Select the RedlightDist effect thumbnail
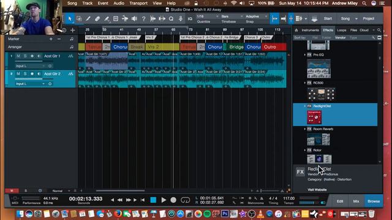 click(314, 117)
